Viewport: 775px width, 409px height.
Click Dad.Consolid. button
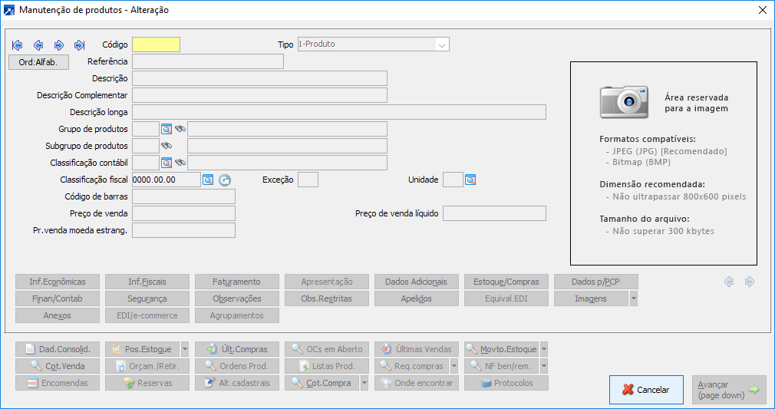58,349
